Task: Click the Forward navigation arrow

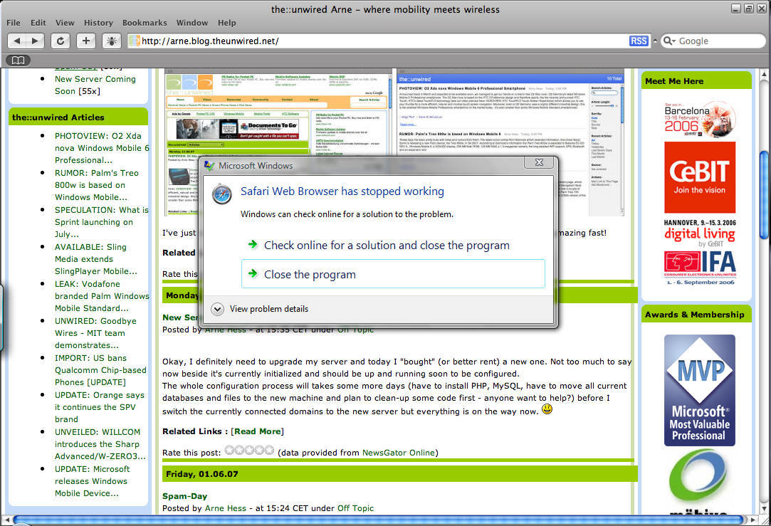Action: (35, 41)
